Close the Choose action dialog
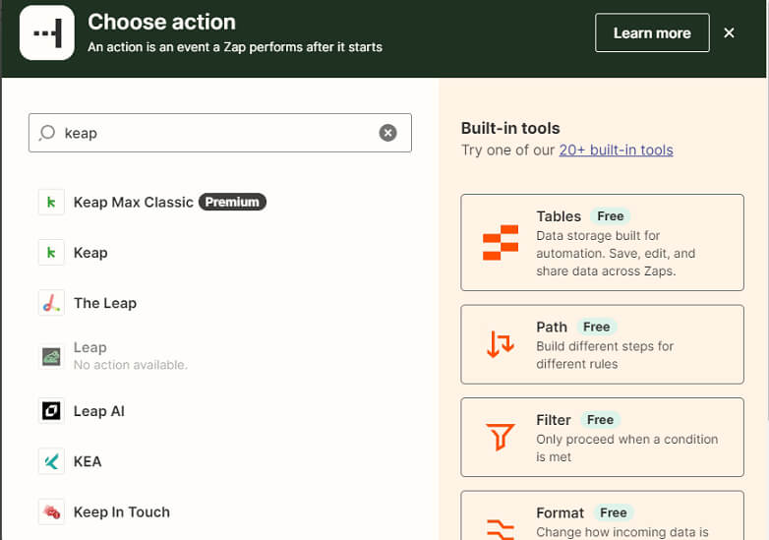This screenshot has height=540, width=769. (729, 32)
